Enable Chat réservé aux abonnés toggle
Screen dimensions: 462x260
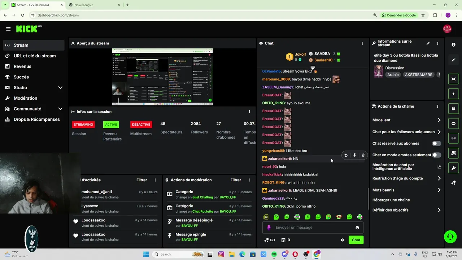(436, 143)
